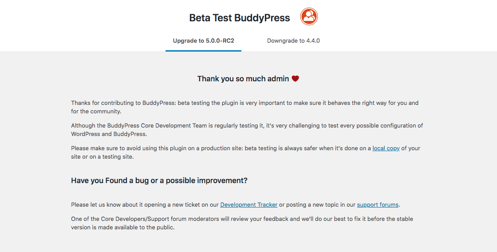Viewport: 497px width, 252px height.
Task: Click the red heart icon after admin
Action: click(x=295, y=78)
